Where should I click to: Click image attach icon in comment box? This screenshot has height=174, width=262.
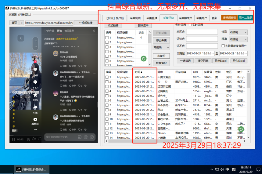[x=80, y=137]
